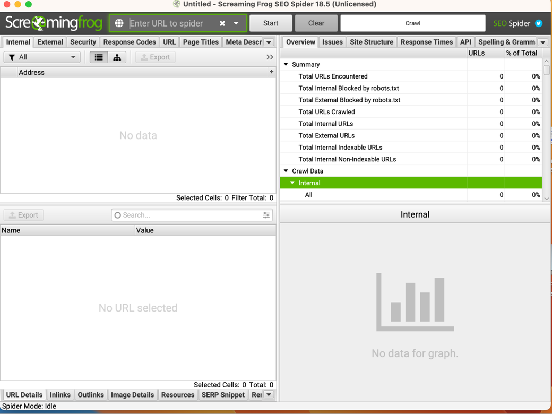Open the Outlinks tab
Viewport: 552px width, 414px height.
click(90, 395)
